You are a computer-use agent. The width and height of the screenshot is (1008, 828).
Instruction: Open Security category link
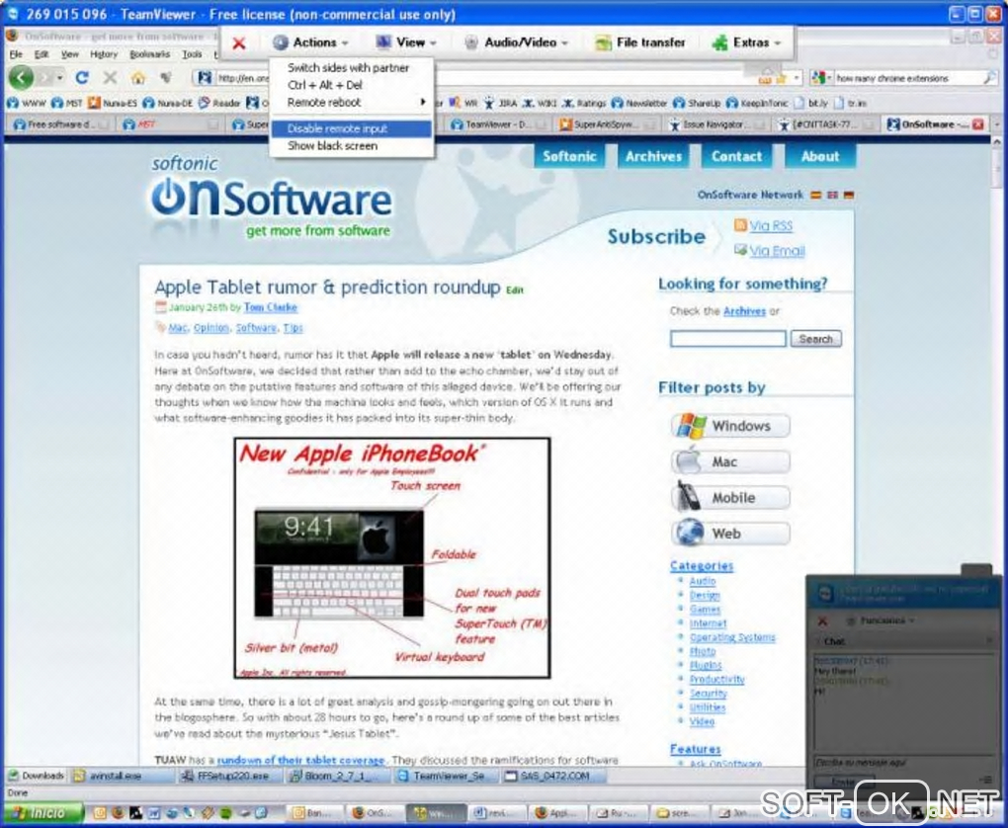(x=708, y=693)
